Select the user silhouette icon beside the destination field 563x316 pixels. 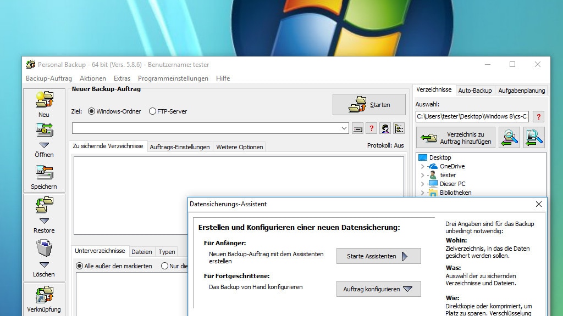386,128
